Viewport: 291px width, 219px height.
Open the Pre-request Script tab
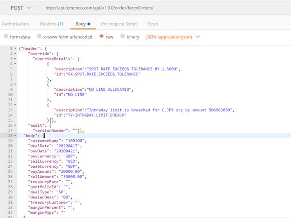[119, 24]
